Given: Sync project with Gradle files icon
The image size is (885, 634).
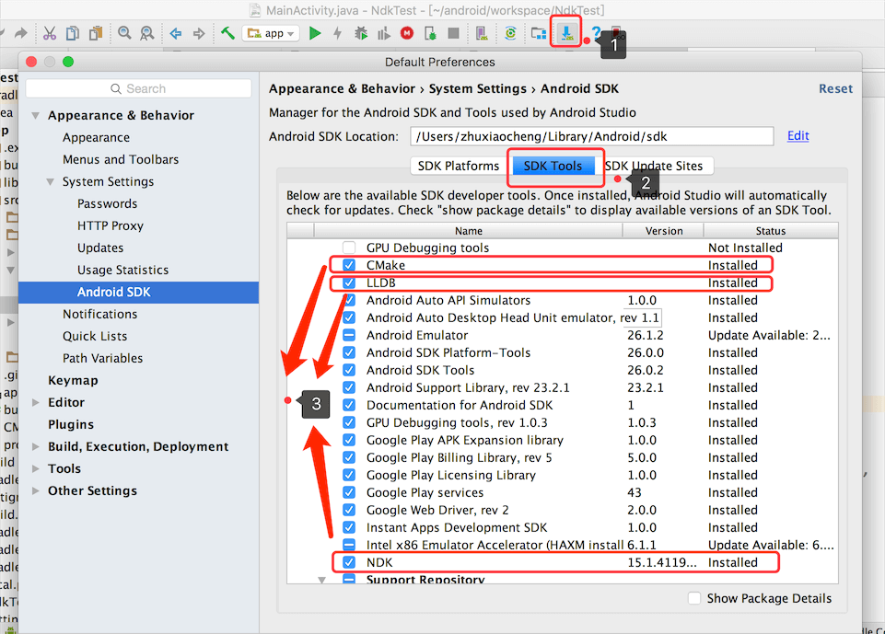Looking at the screenshot, I should 510,34.
